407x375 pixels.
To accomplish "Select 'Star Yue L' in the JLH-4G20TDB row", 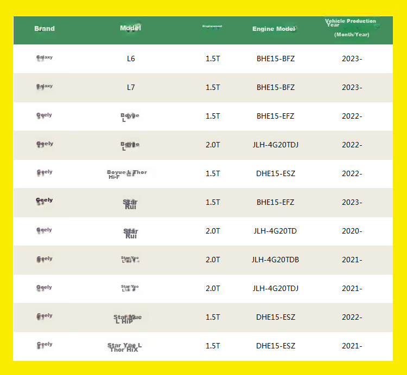I will tap(130, 260).
